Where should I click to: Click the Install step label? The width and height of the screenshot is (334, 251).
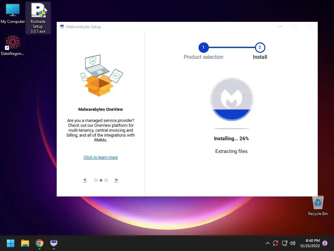[260, 57]
